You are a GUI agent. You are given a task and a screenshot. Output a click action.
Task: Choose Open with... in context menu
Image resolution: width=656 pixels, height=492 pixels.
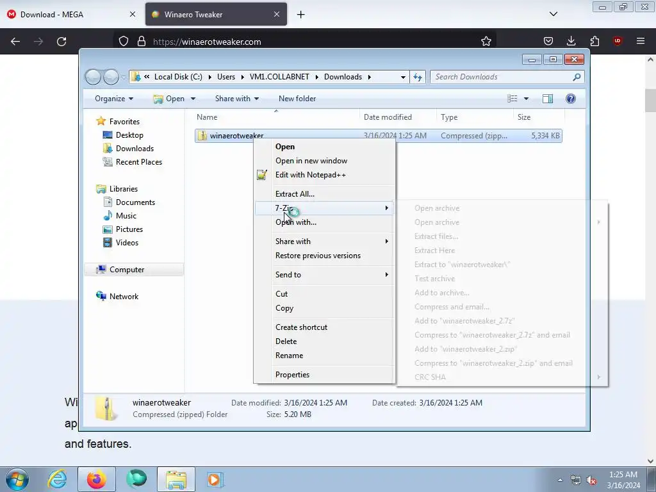point(324,222)
